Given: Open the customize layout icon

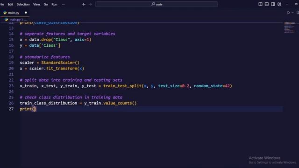Looking at the screenshot, I should pos(279,4).
